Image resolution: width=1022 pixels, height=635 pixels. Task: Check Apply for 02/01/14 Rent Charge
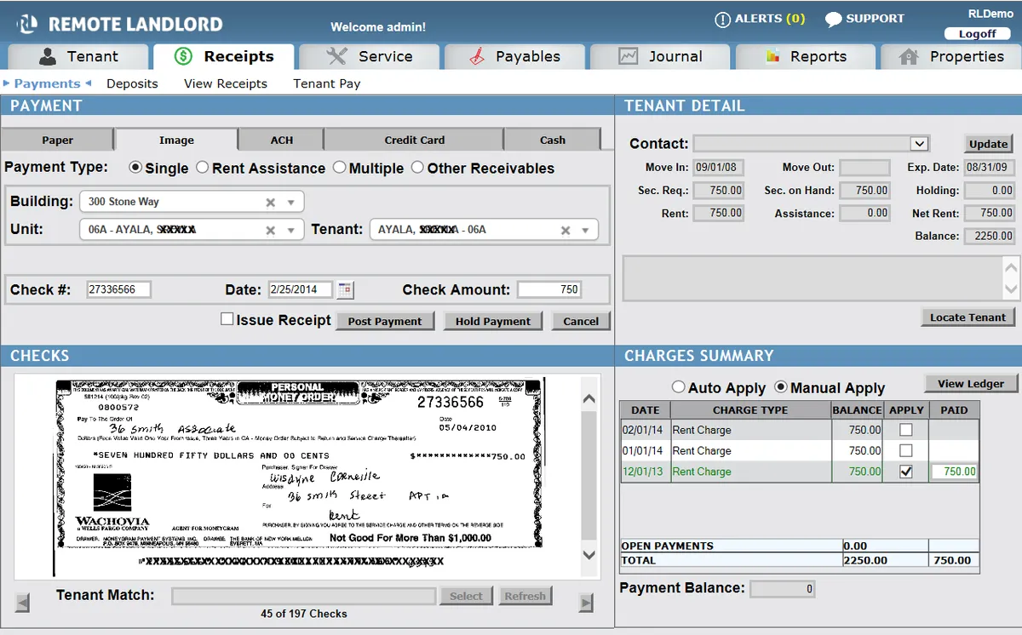pos(906,430)
